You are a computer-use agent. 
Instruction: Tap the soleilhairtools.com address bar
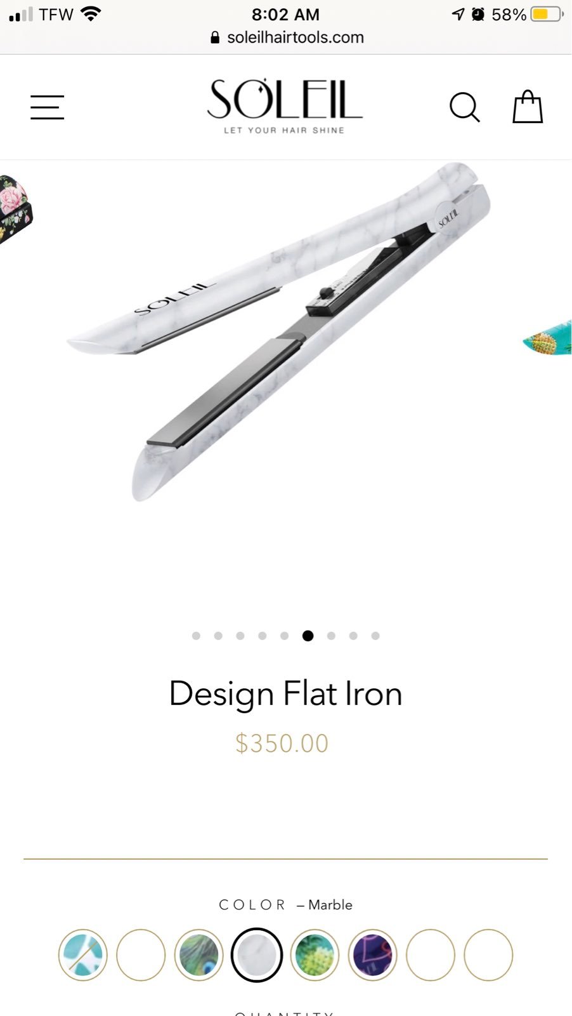coord(287,37)
